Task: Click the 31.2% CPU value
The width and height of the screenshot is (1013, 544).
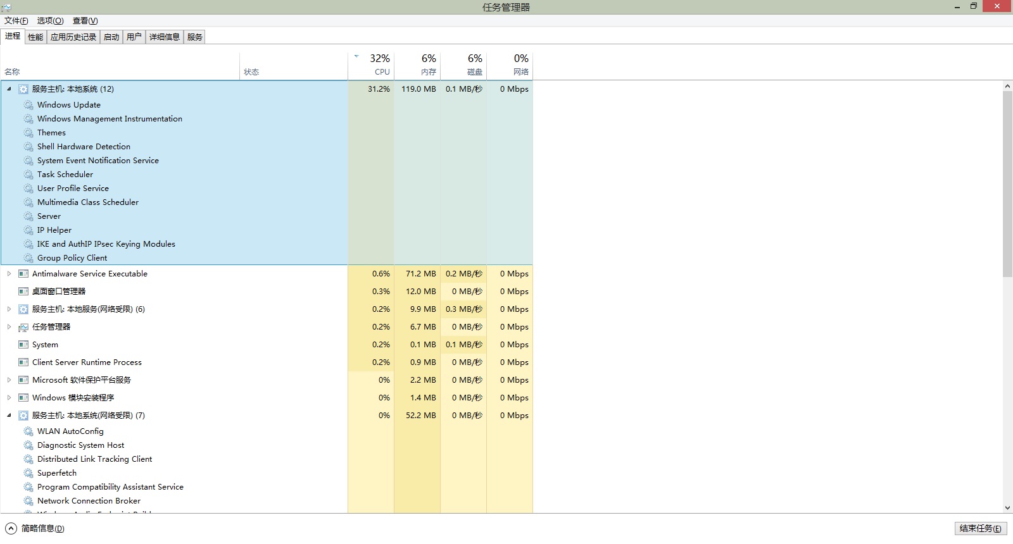Action: point(379,89)
